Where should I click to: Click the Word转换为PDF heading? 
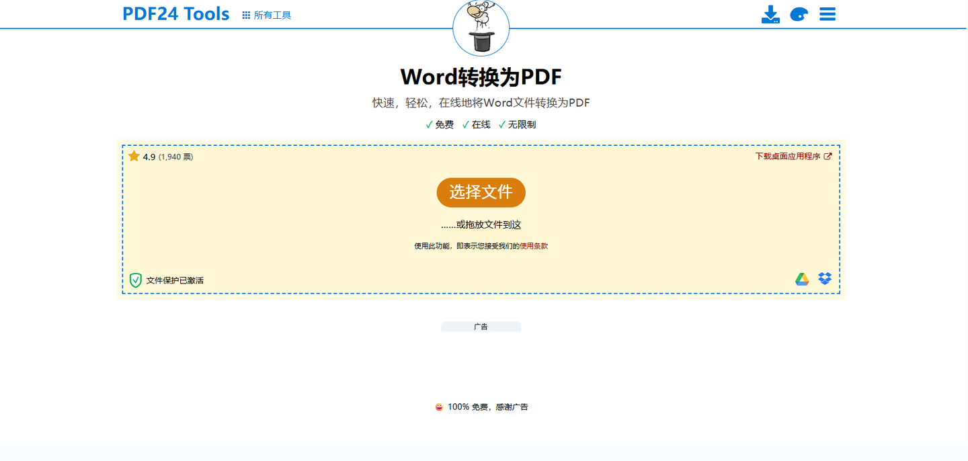481,77
